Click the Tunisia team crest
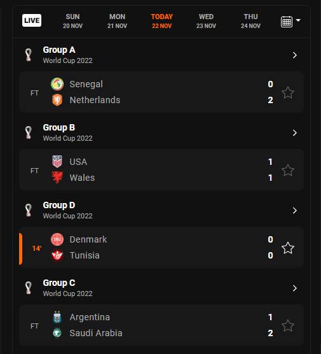The height and width of the screenshot is (354, 321). coord(57,255)
